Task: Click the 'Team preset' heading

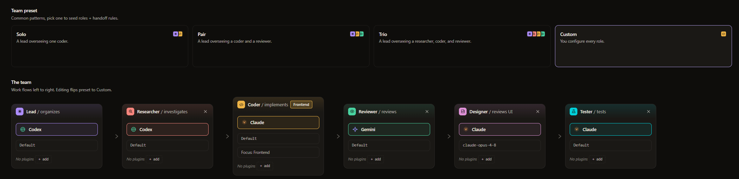Action: [x=24, y=10]
